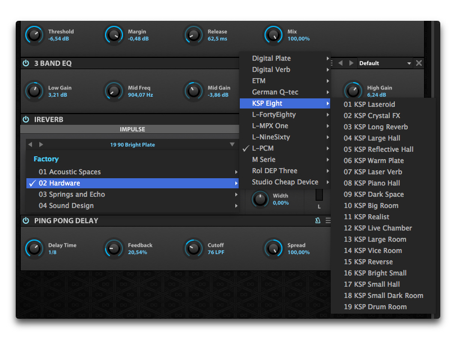Click the High Gain knob
This screenshot has width=456, height=339.
click(x=353, y=91)
